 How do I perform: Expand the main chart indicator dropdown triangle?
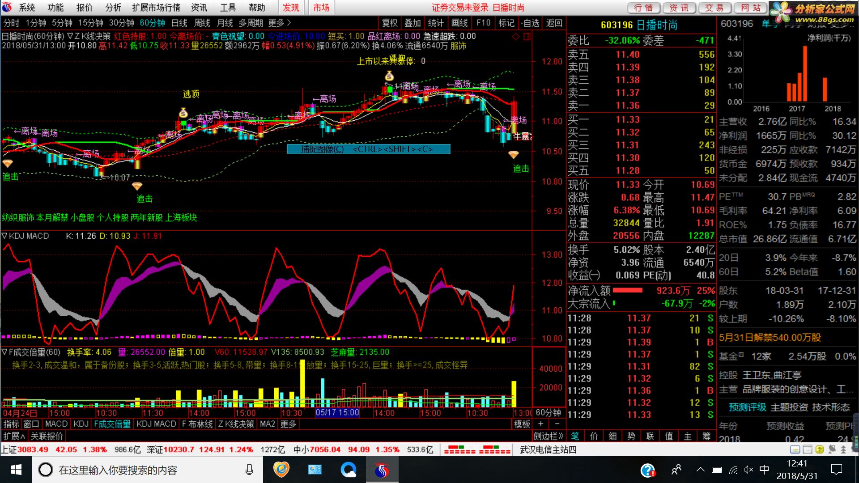(x=70, y=36)
